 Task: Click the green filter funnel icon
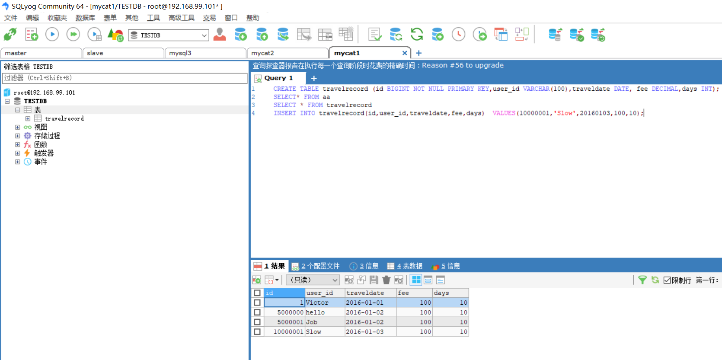pyautogui.click(x=642, y=280)
